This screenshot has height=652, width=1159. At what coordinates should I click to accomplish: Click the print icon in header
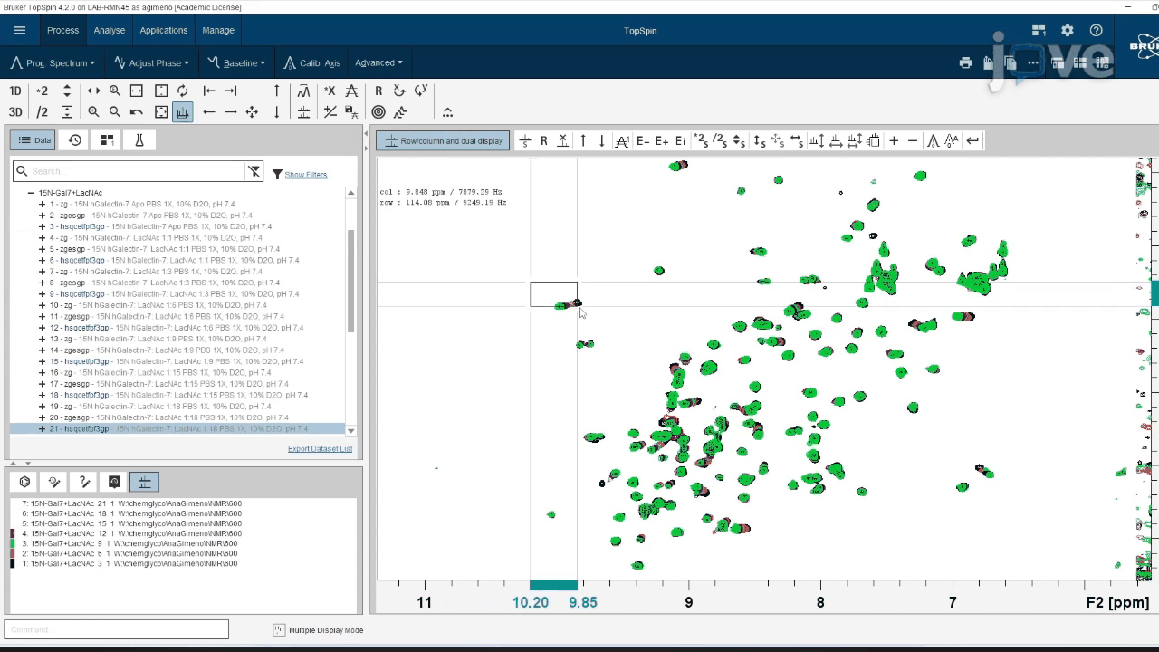pos(965,62)
